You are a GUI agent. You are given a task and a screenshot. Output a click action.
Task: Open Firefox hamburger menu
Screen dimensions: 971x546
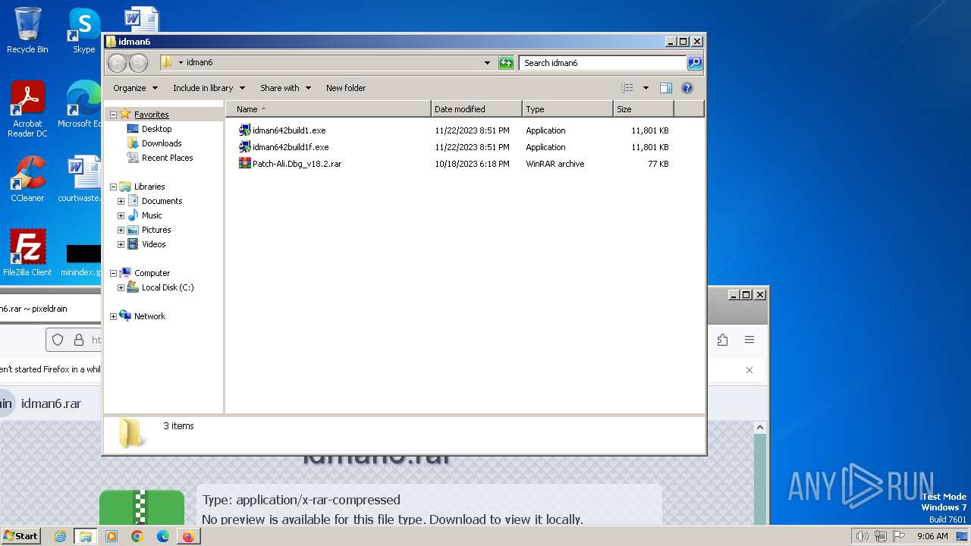coord(749,340)
